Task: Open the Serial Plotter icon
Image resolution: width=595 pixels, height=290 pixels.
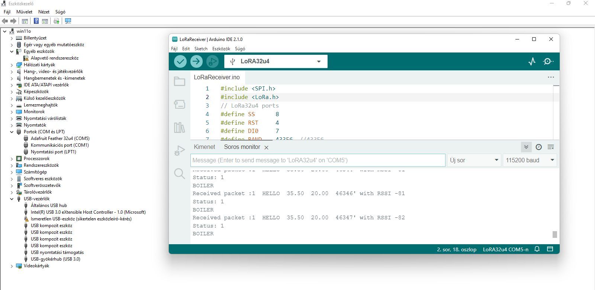Action: tap(532, 61)
